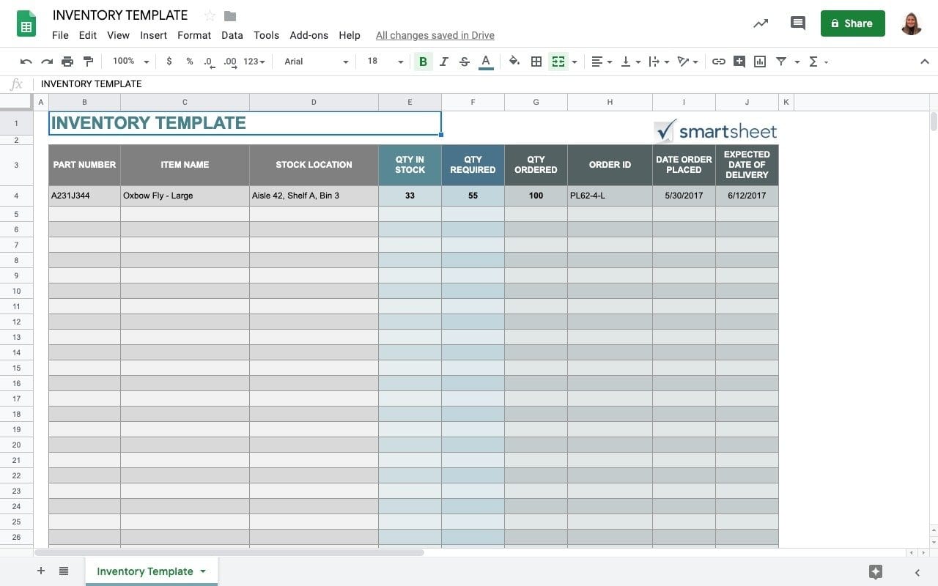This screenshot has width=938, height=586.
Task: Click the Insert chart icon
Action: [x=760, y=62]
